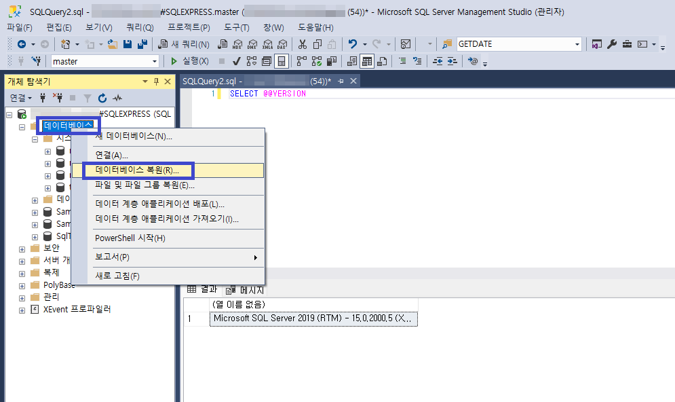Select PowerShell 시작(H) menu item
Screen dimensions: 675x402
pos(168,238)
